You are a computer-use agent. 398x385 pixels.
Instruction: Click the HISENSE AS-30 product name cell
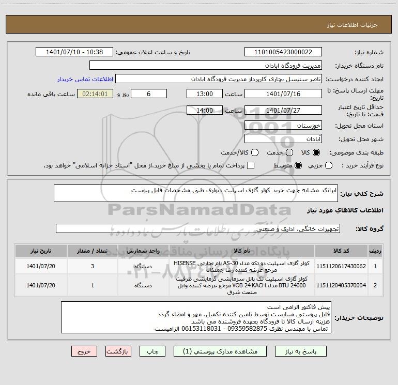(x=242, y=267)
